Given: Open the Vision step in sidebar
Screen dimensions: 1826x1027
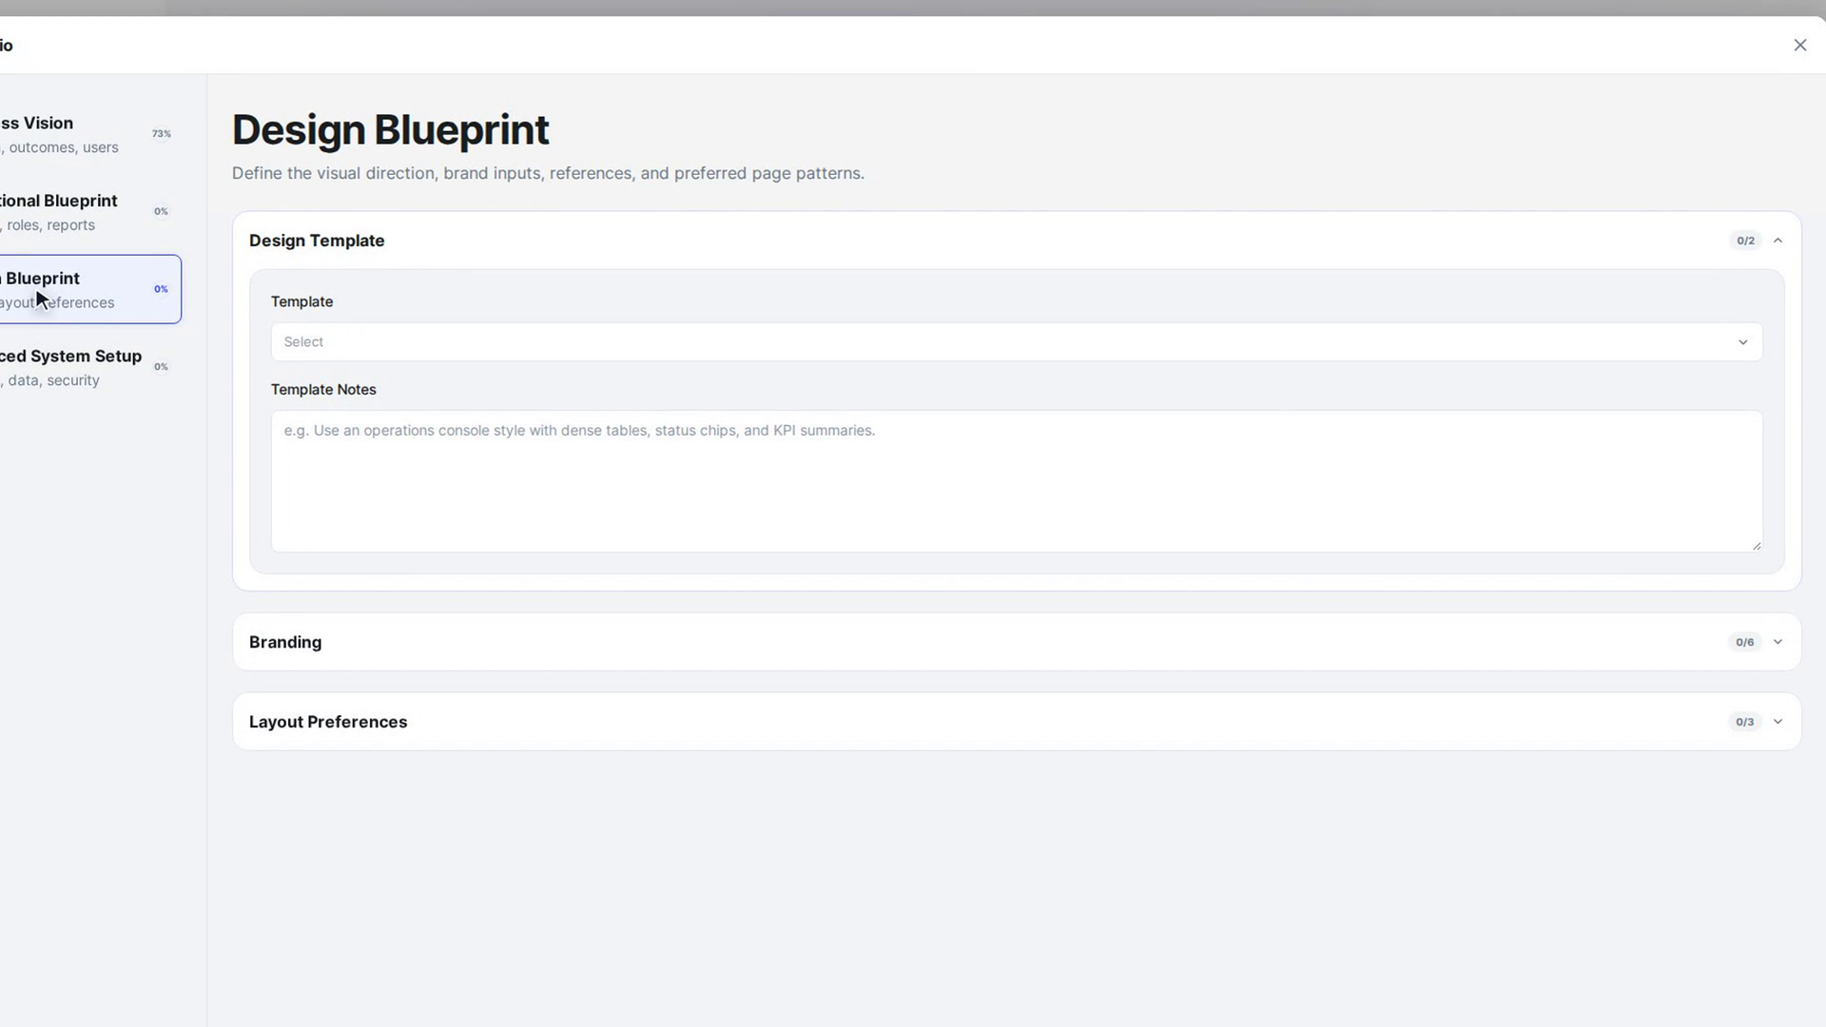Looking at the screenshot, I should [x=86, y=134].
